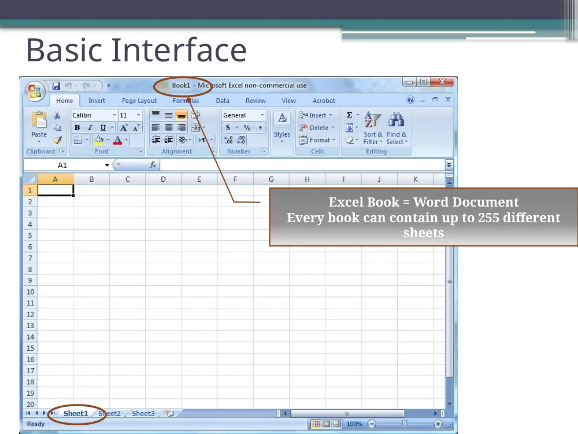Toggle Center horizontal text alignment
Screen dimensions: 578x434
[x=168, y=128]
